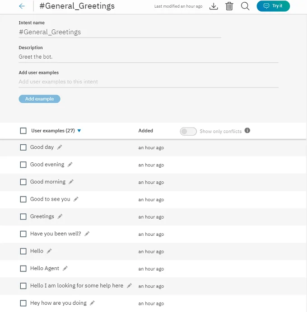Click the Intent name field
307x312 pixels.
click(120, 32)
